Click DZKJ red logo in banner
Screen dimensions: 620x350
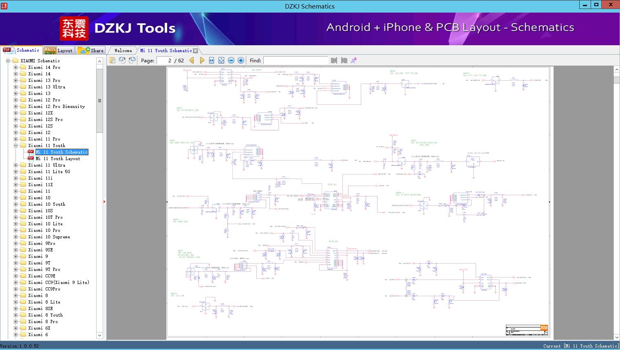[x=74, y=29]
